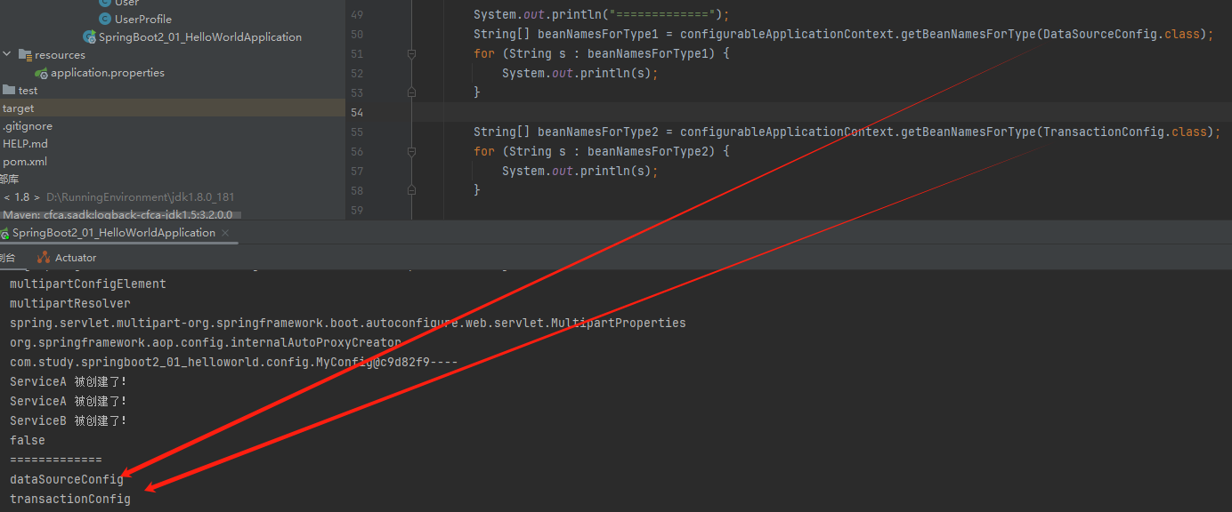The image size is (1232, 512).
Task: Click DataSourceConfig.class in line 50
Action: 1122,34
